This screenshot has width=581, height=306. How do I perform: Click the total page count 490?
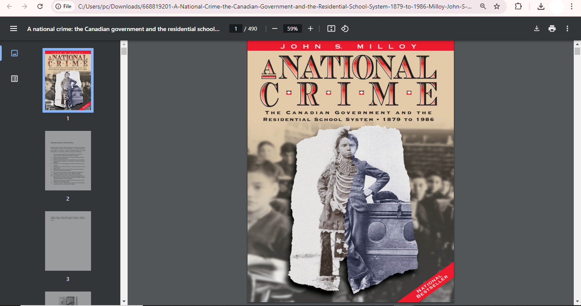pos(253,28)
